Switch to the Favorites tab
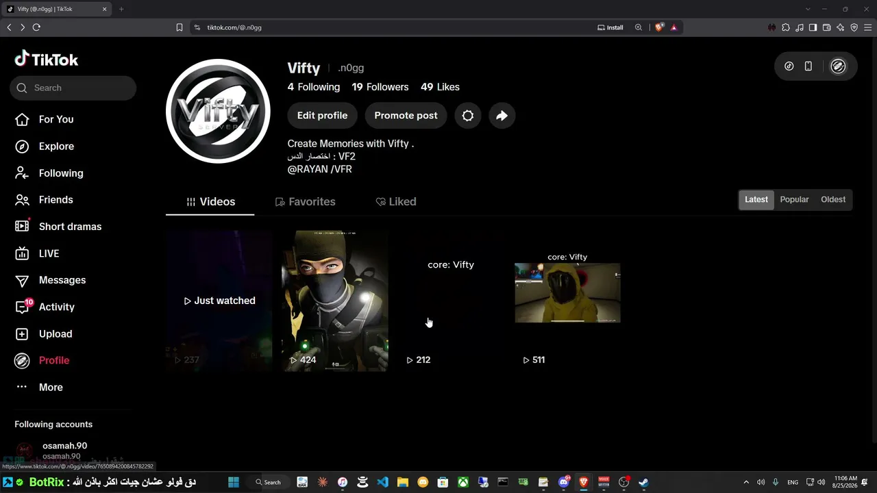The image size is (877, 493). coord(305,202)
